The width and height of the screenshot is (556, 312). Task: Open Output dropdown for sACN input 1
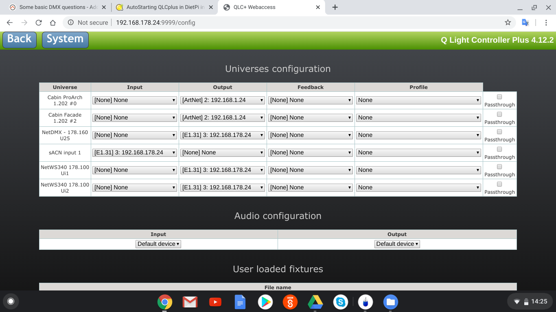[x=223, y=153]
